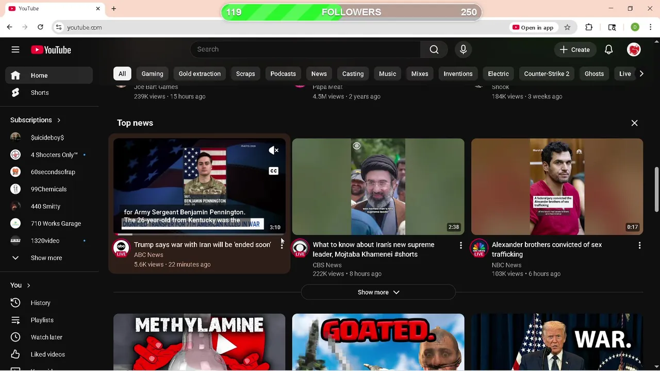Open $uicideboy$ subscription channel

coord(49,138)
